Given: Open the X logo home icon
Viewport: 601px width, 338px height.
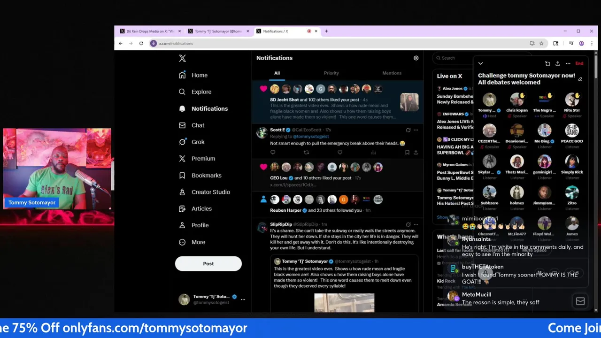Looking at the screenshot, I should (x=182, y=58).
